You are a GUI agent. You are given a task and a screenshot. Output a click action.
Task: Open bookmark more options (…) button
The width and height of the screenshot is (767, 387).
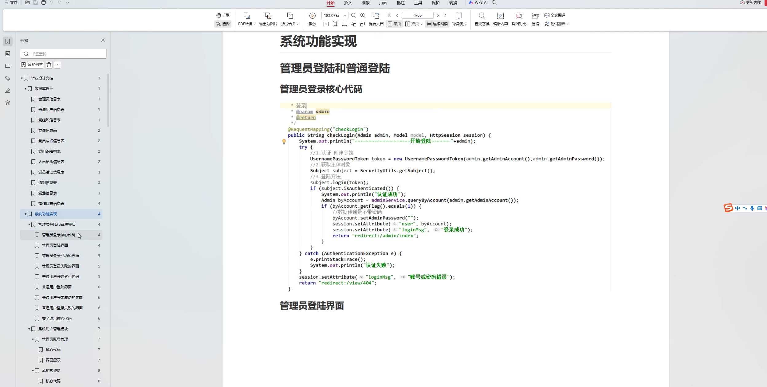coord(57,65)
